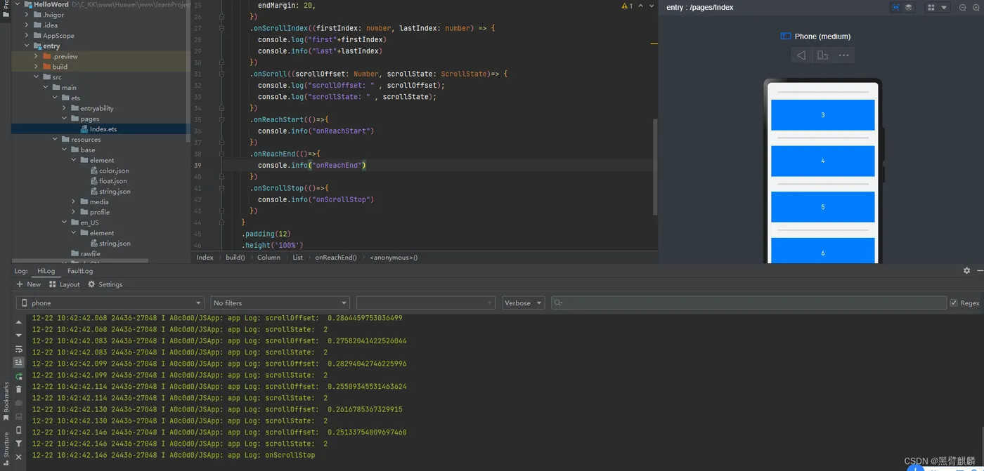Collapse the resources folder in tree

tap(56, 140)
